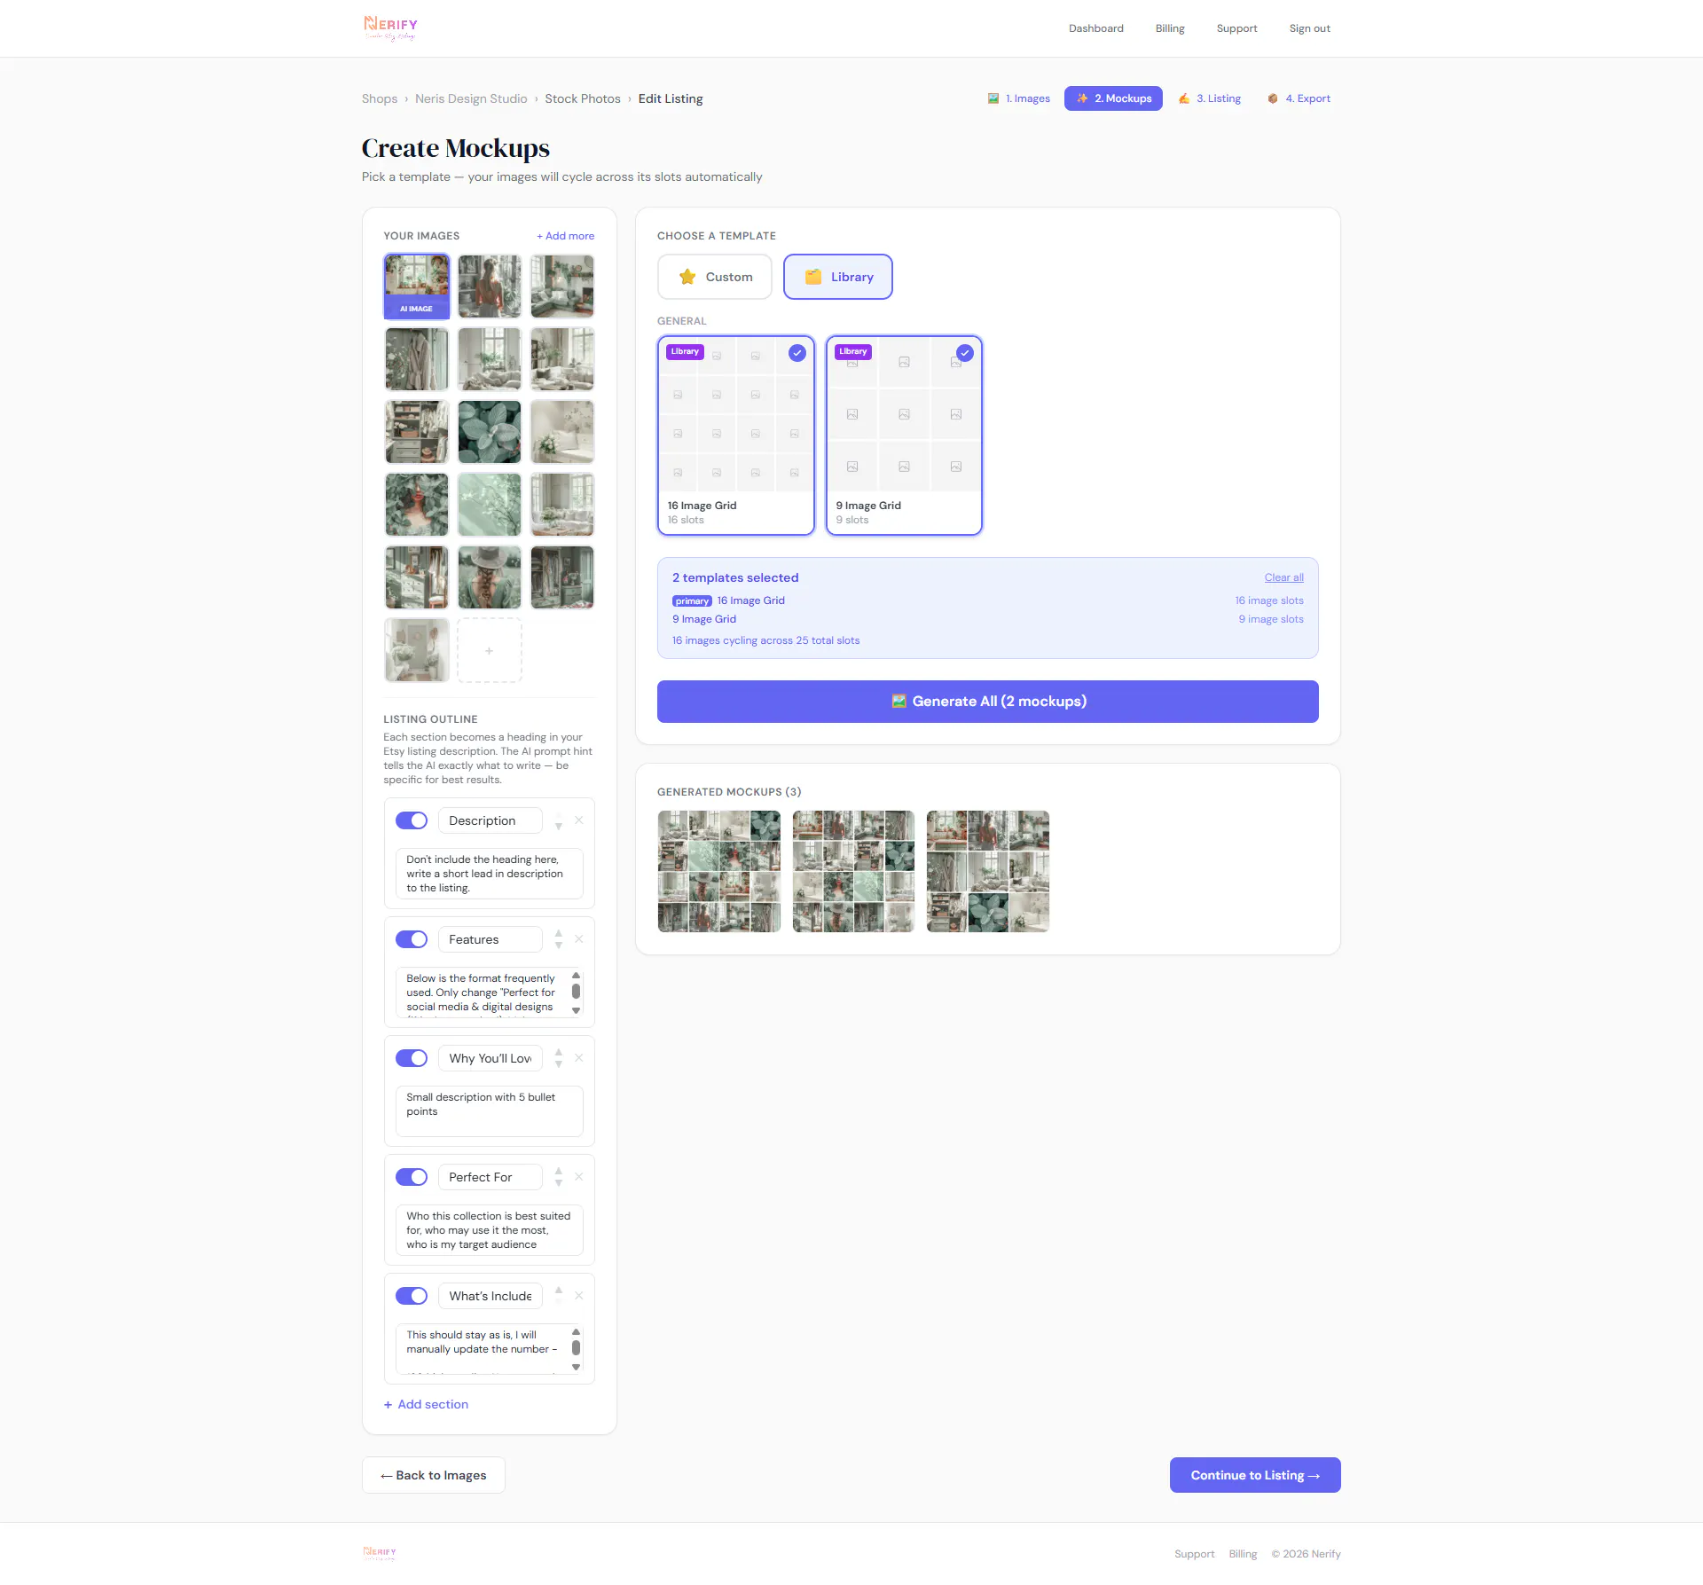Move Description section down arrow
Screen dimensions: 1703x1585
pyautogui.click(x=559, y=827)
